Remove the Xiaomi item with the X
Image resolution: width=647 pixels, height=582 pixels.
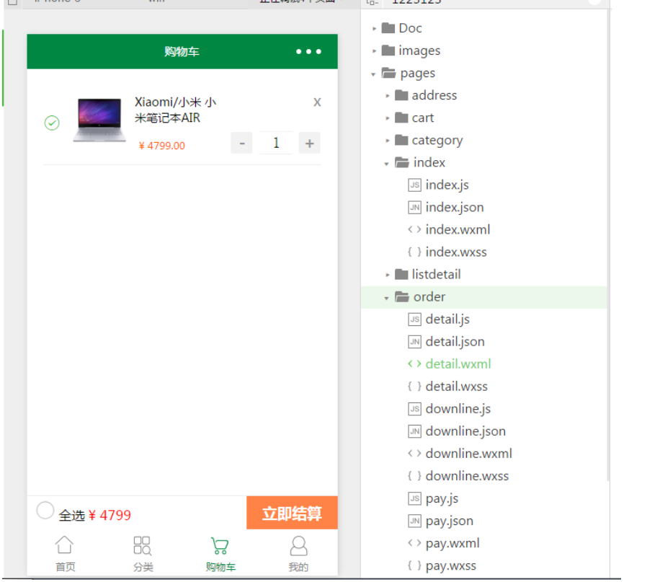pyautogui.click(x=317, y=102)
